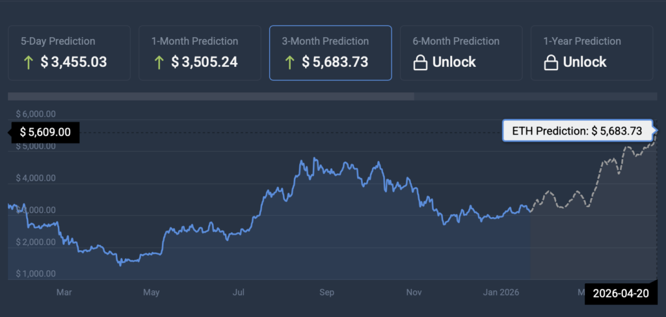Click the 2026-04-20 date marker

[x=621, y=294]
